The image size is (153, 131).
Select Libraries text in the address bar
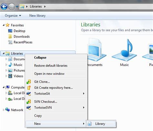tap(36, 6)
